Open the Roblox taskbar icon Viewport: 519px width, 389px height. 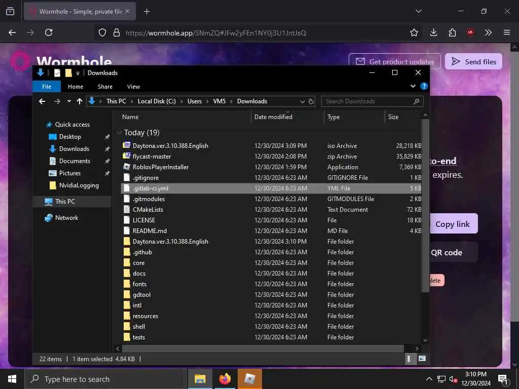point(249,379)
